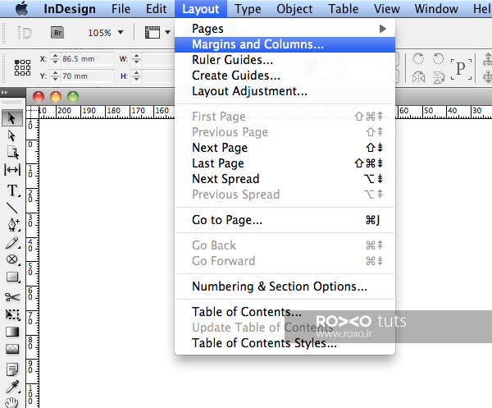Choose Numbering & Section Options…
This screenshot has height=408, width=492.
click(x=285, y=287)
